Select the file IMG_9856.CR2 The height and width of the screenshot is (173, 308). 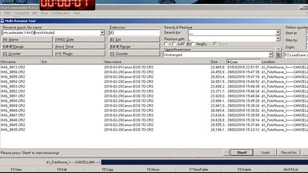pos(13,72)
